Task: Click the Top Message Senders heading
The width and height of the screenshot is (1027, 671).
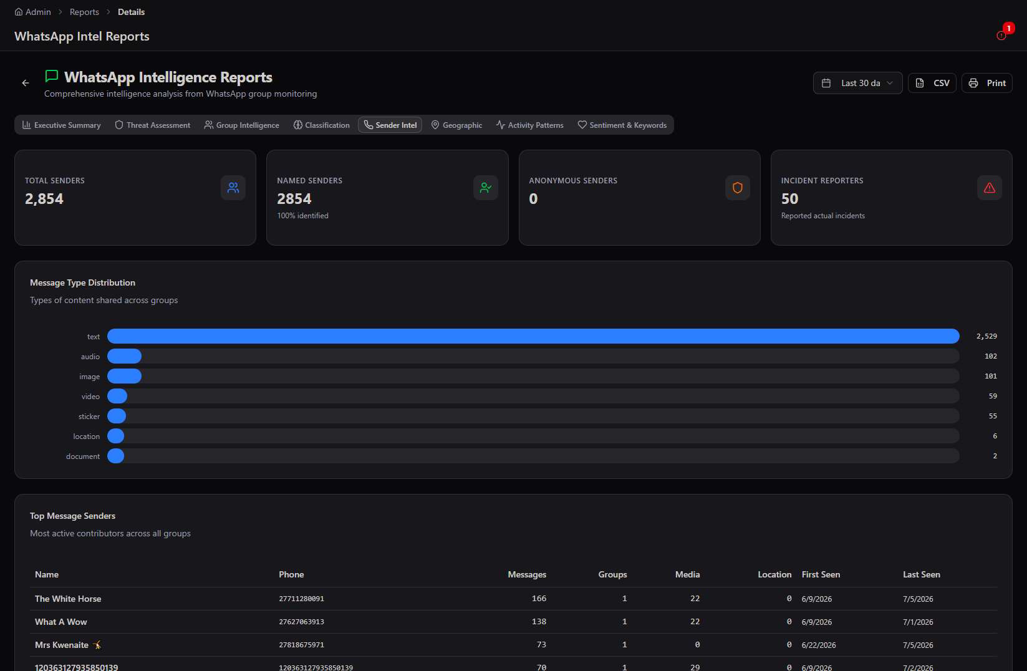Action: pos(72,516)
